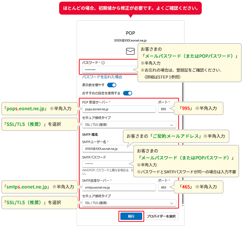Click the 続行 button
This screenshot has height=229, width=243.
click(131, 216)
